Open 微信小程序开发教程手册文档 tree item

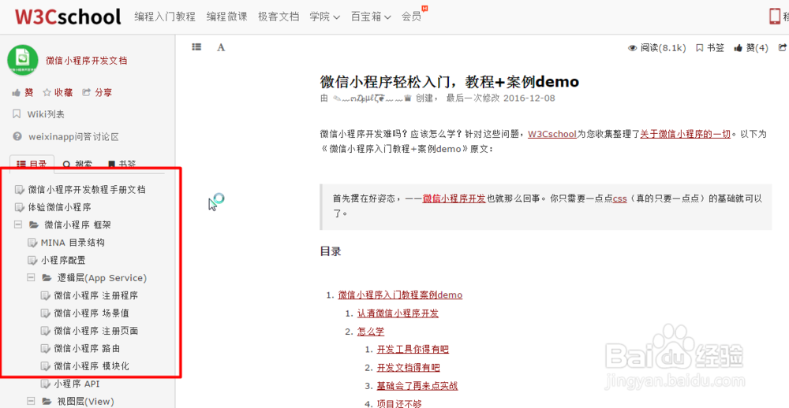87,190
